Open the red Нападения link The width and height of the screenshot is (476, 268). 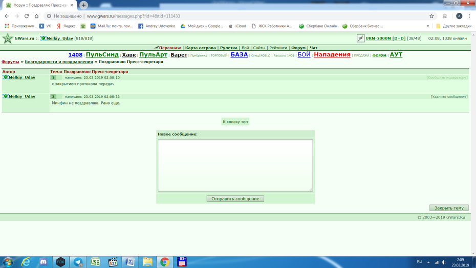coord(332,55)
